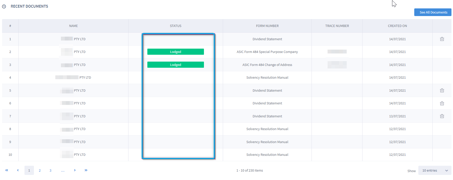Screen dimensions: 453x180
Task: Jump to the last page of documents
Action: [x=86, y=170]
